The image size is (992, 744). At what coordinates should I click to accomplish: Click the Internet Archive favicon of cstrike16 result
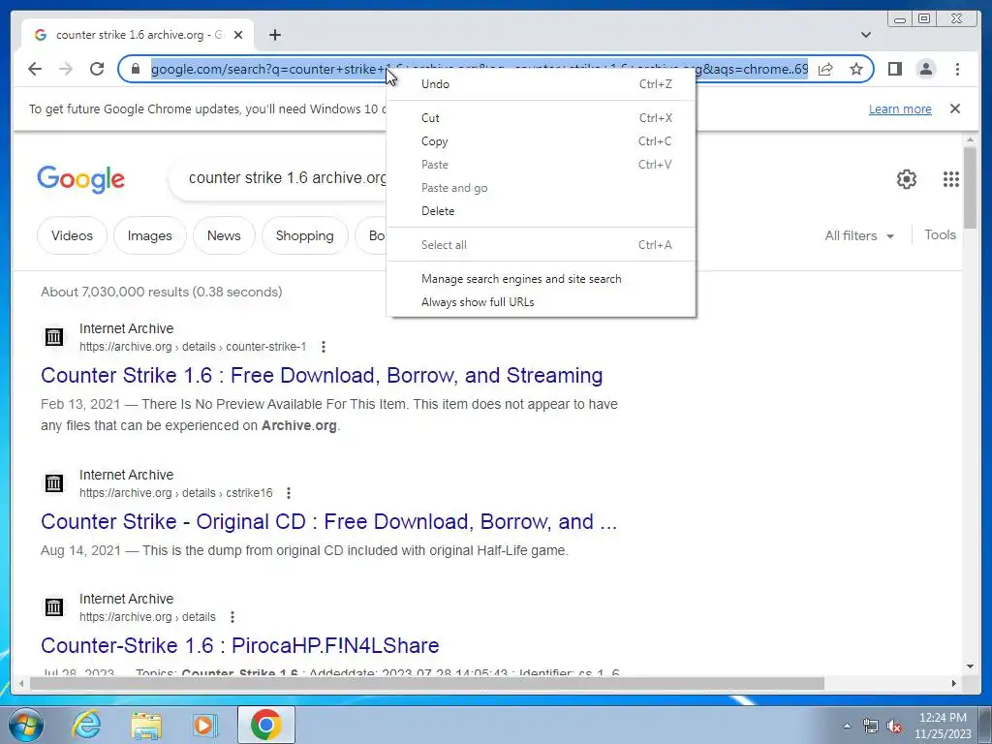tap(54, 482)
